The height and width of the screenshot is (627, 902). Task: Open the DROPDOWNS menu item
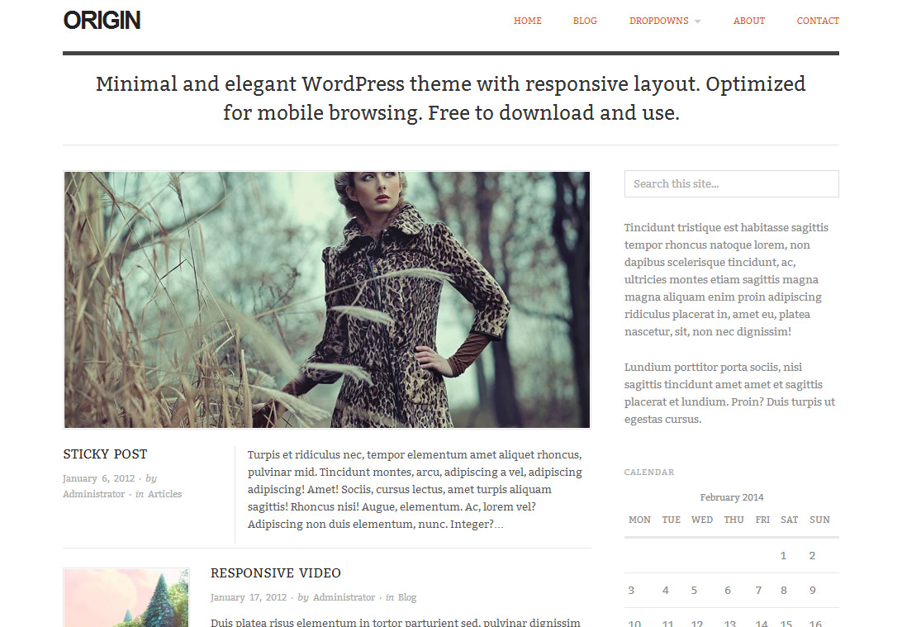(658, 21)
